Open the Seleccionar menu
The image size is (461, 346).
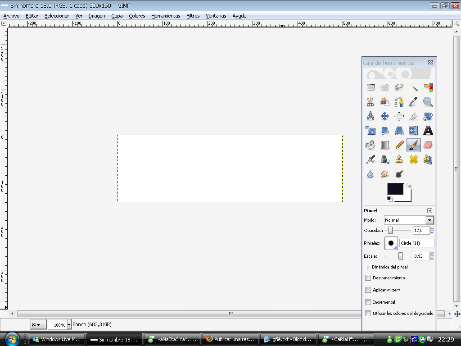pos(57,16)
